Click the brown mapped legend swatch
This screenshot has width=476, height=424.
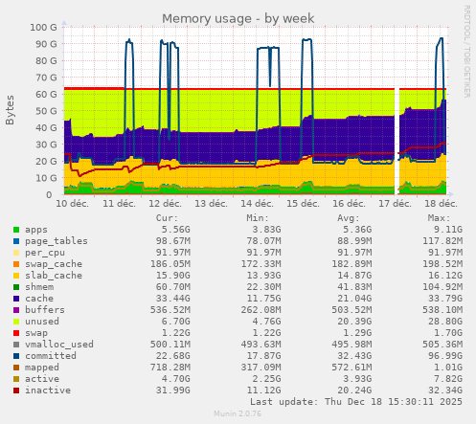tap(16, 368)
